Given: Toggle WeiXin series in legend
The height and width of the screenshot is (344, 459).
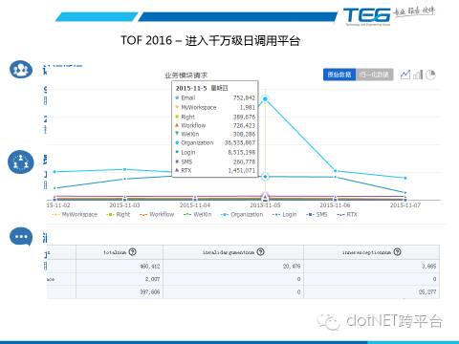Looking at the screenshot, I should point(198,214).
